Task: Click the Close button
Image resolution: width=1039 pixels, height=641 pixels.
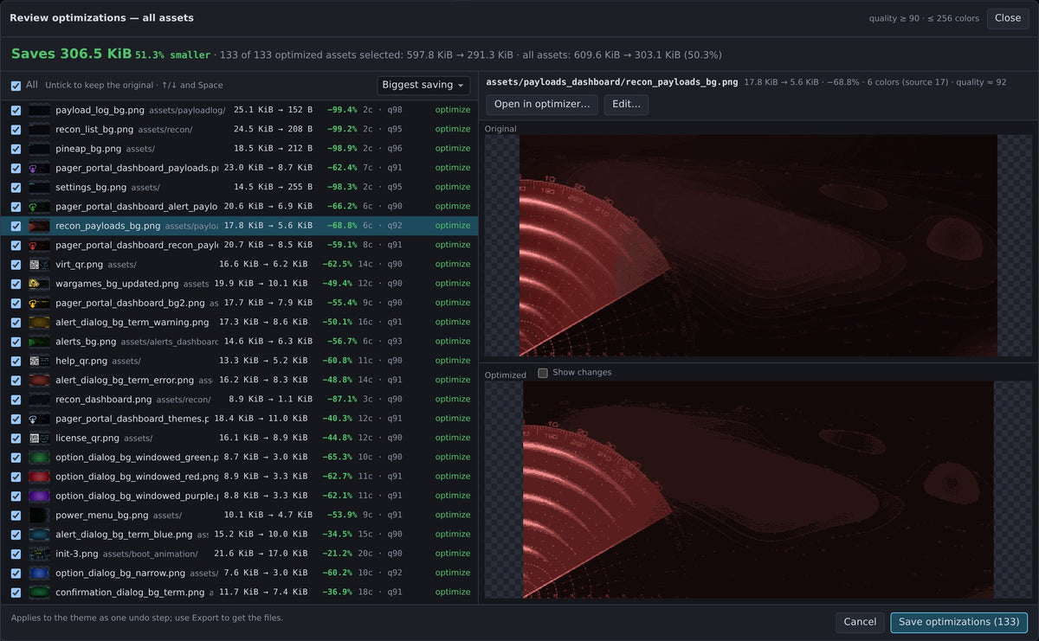Action: (1008, 18)
